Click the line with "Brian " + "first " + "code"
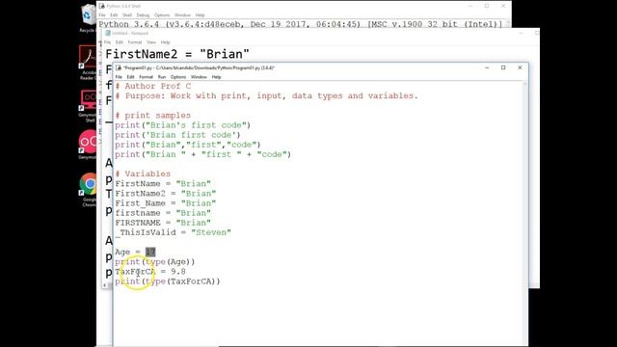617x347 pixels. [203, 154]
